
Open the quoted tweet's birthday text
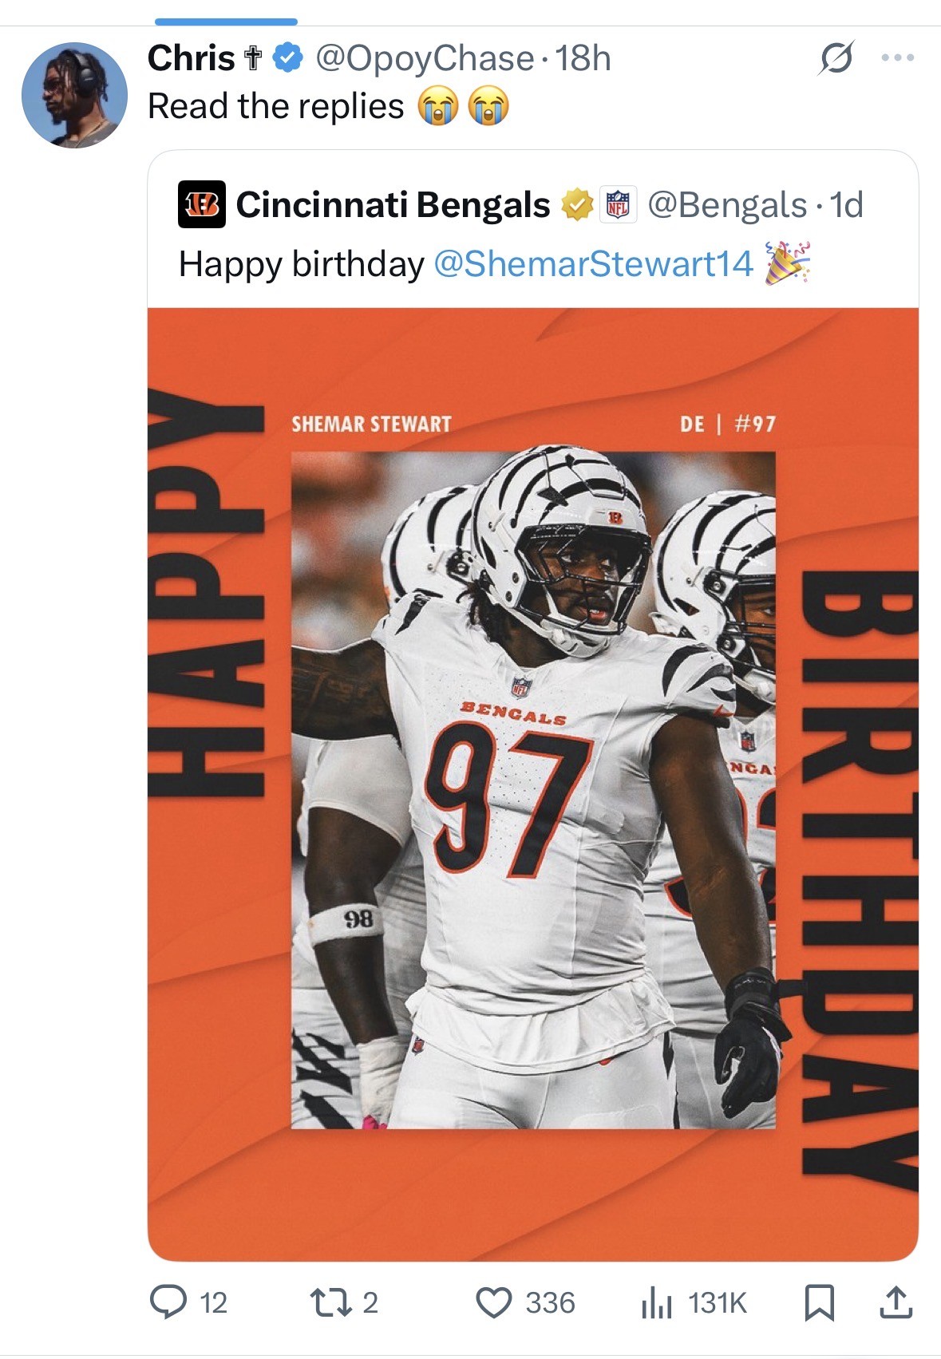(301, 264)
